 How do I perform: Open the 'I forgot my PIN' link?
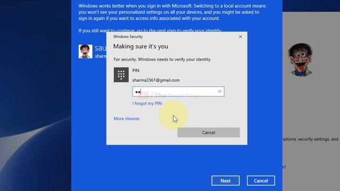coord(147,103)
